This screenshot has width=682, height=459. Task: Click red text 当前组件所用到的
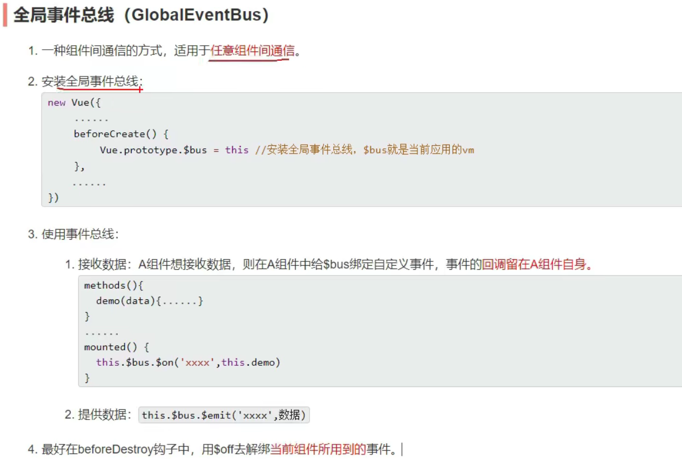click(318, 448)
